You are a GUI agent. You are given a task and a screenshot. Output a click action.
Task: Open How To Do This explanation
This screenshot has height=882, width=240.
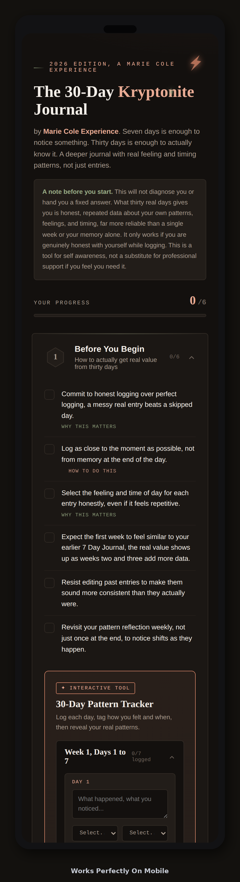click(x=92, y=471)
